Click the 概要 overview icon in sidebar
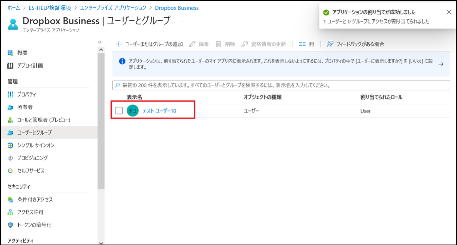Viewport: 457px width, 245px height. point(11,53)
